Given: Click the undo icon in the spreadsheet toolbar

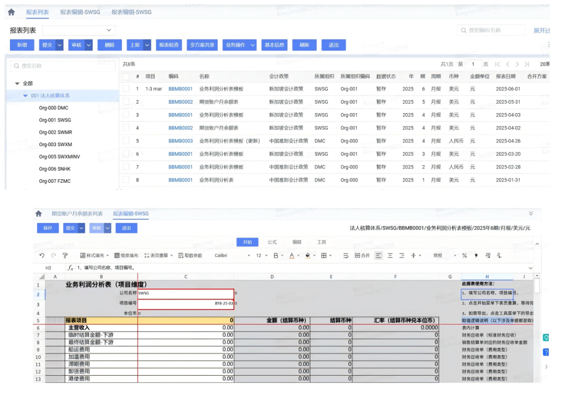Looking at the screenshot, I should coord(42,256).
